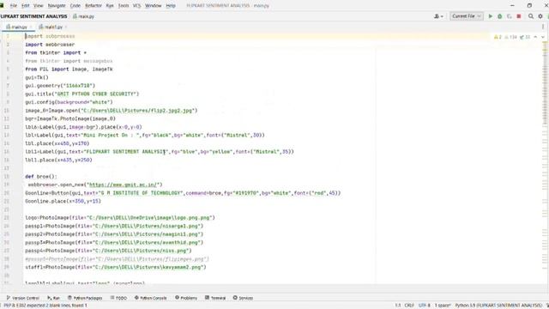The height and width of the screenshot is (309, 549).
Task: Open the Tools menu
Action: pos(124,6)
